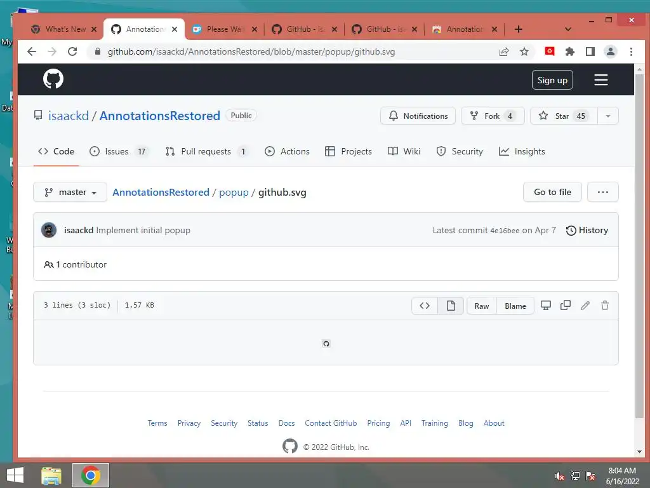Click the open in GitHub Desktop icon
Image resolution: width=650 pixels, height=488 pixels.
pyautogui.click(x=545, y=306)
